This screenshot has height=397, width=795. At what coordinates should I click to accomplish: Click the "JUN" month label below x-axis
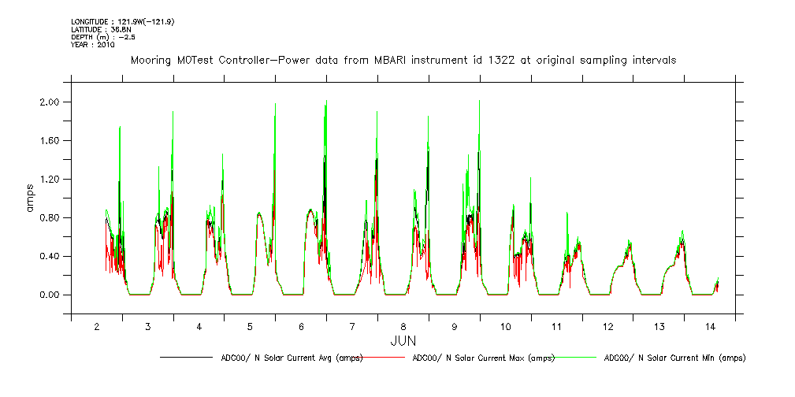point(403,340)
